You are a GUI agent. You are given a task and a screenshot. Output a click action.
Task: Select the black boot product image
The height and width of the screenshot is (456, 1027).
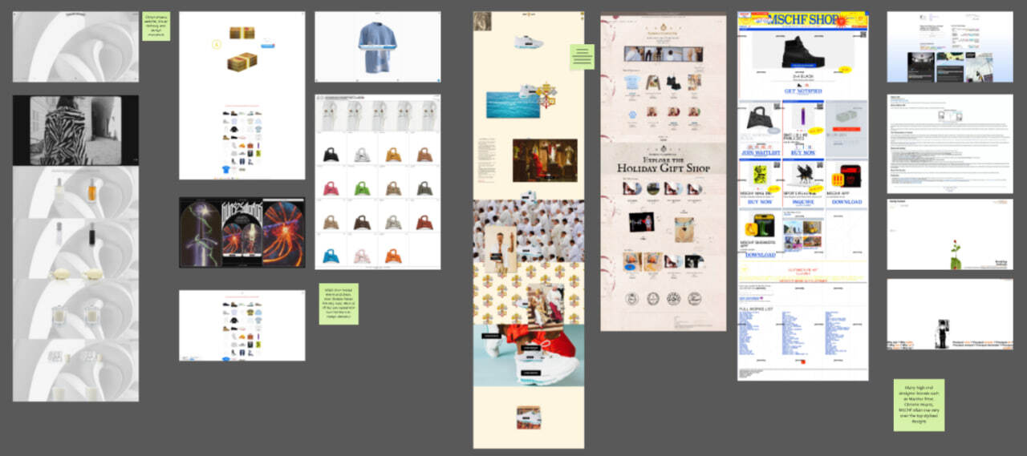pos(802,53)
